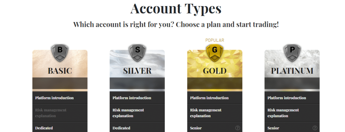Click Risk management explanation in Gold plan
The width and height of the screenshot is (345, 132).
point(206,113)
